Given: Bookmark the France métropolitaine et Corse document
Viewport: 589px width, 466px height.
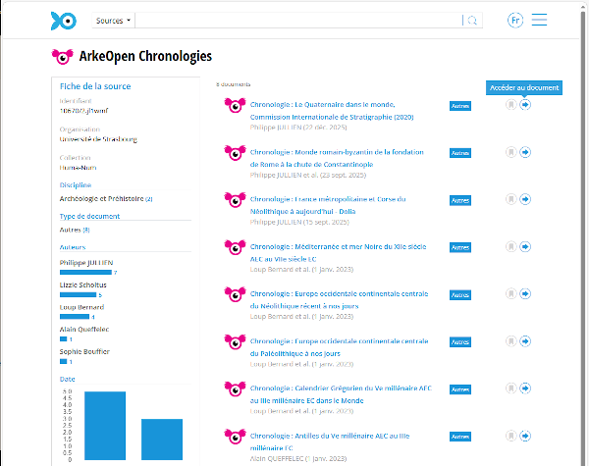Looking at the screenshot, I should click(x=510, y=199).
